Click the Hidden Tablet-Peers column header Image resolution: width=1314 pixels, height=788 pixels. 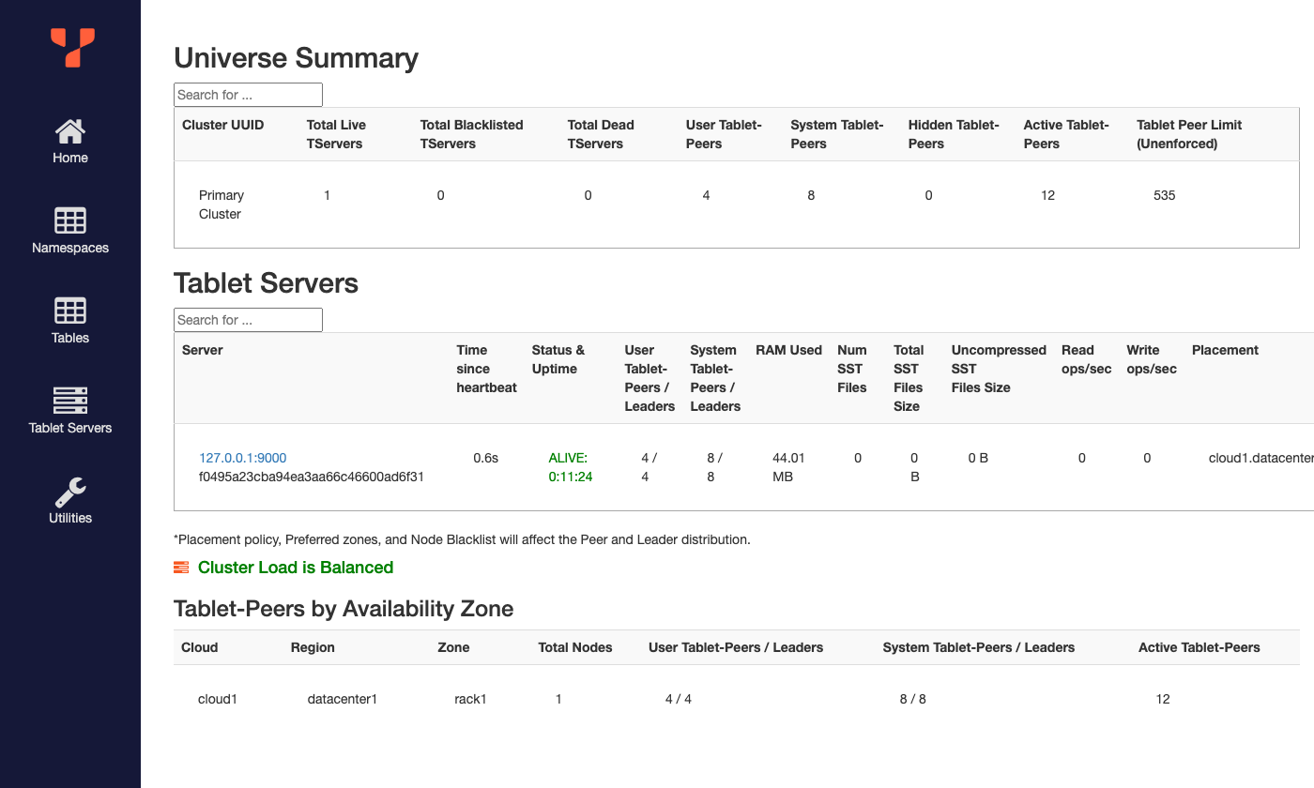click(954, 134)
